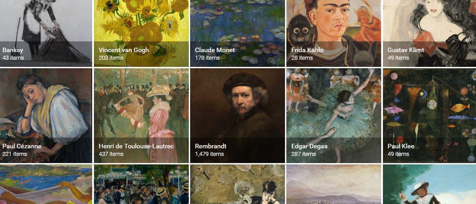This screenshot has height=204, width=476.
Task: Click the '437 items' count under Toulouse-Lautrec
Action: tap(111, 154)
